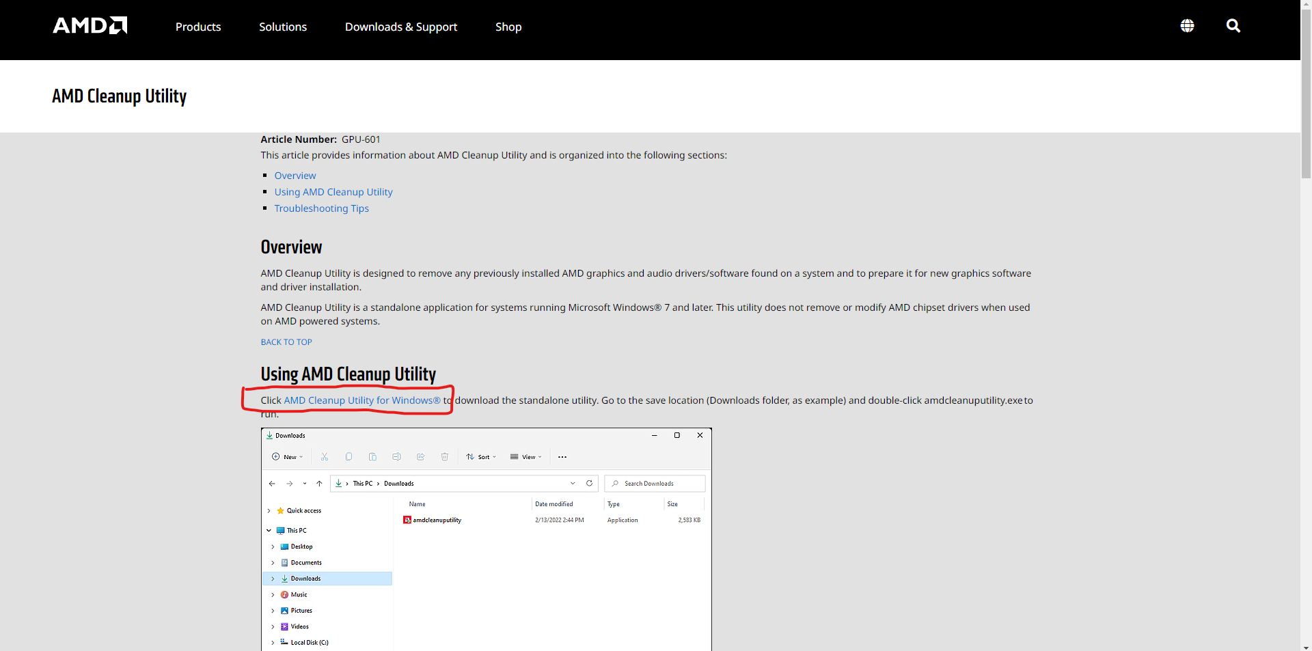Follow the Using AMD Cleanup Utility contents link
Screen dimensions: 1312x651
[333, 192]
